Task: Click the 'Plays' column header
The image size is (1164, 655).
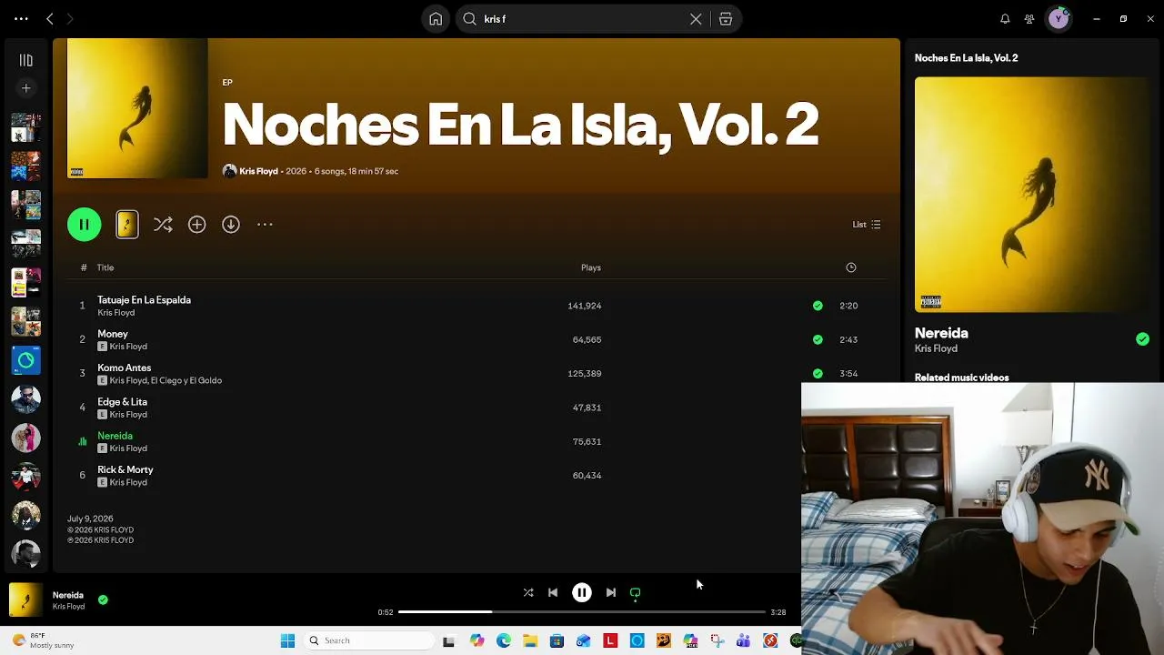Action: [x=591, y=267]
